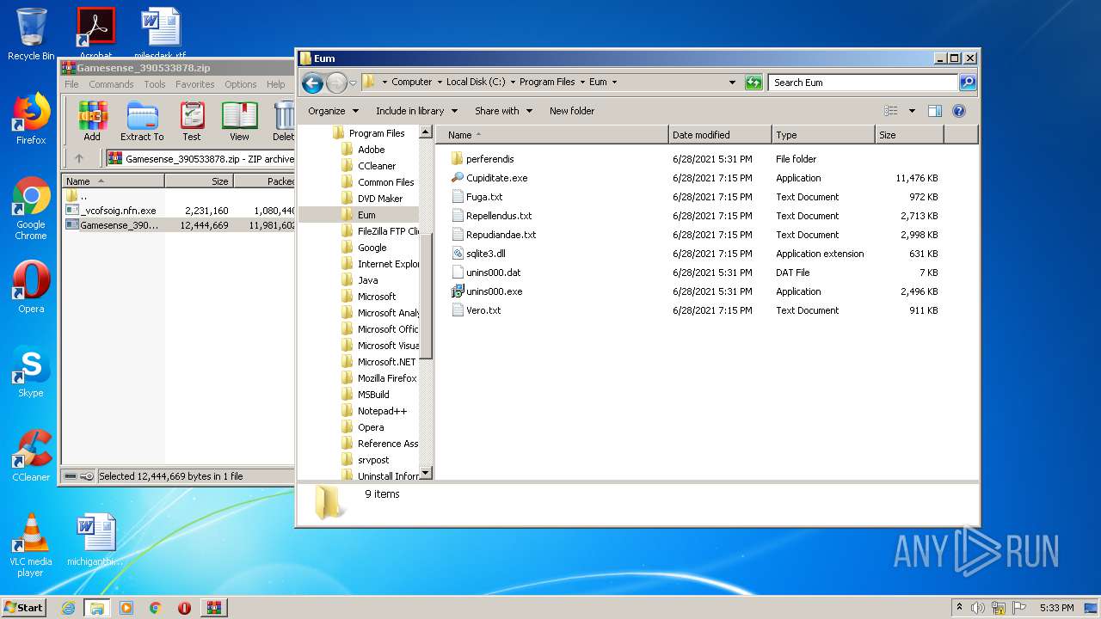Sort by Date modified column header
This screenshot has width=1101, height=619.
click(720, 135)
